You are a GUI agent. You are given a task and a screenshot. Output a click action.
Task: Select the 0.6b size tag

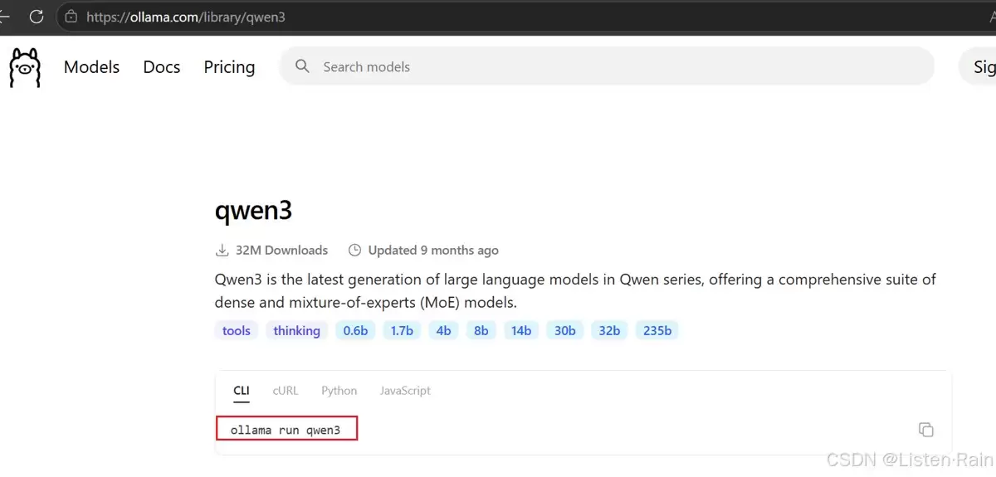click(x=355, y=330)
